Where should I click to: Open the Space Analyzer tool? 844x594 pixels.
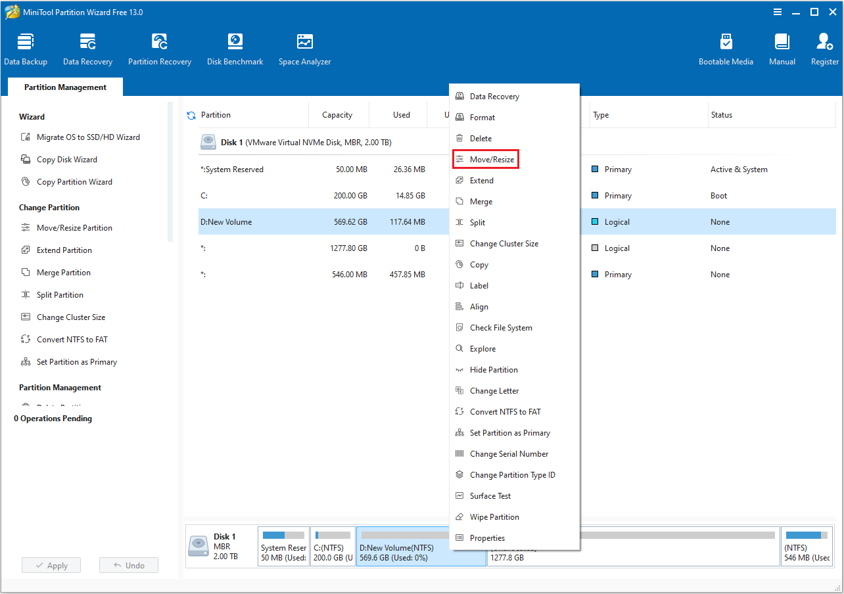304,49
